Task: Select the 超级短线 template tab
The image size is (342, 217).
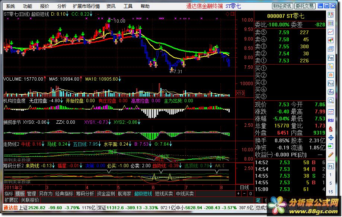Action: tap(143, 194)
